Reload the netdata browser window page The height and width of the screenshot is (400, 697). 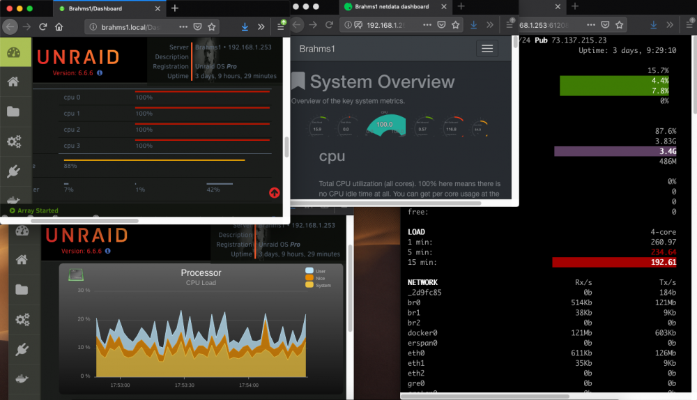click(x=330, y=25)
